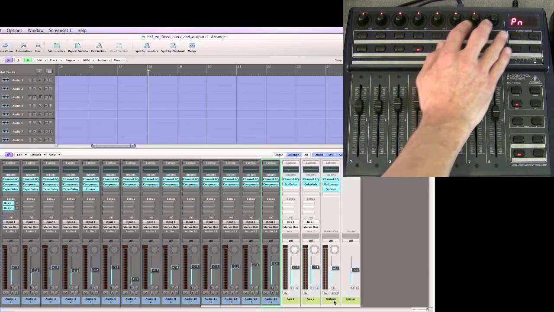Screen dimensions: 554x312
Task: Open the Tape Delay insert on Audio 1
Action: pyautogui.click(x=10, y=189)
